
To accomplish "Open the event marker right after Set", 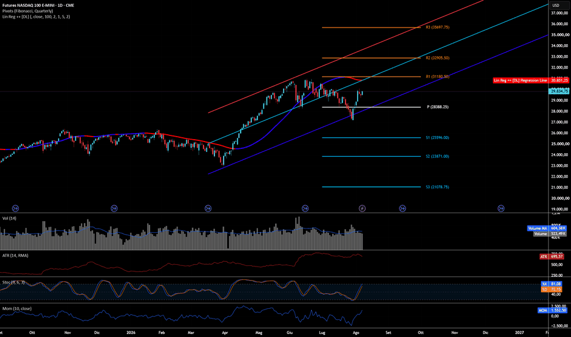I will (x=403, y=208).
